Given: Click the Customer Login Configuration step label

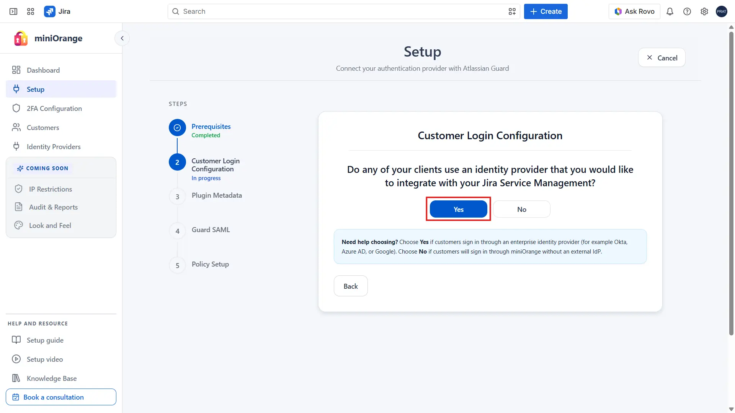Looking at the screenshot, I should (x=216, y=165).
